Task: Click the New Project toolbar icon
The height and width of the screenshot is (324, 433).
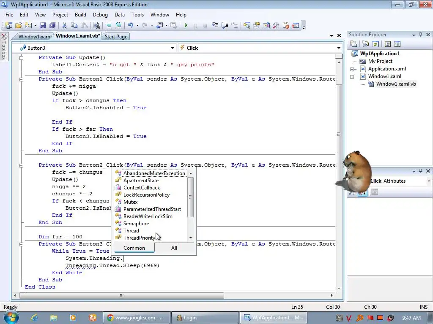Action: tap(8, 25)
